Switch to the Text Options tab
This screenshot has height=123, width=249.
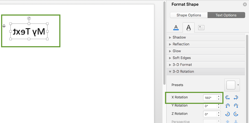226,15
